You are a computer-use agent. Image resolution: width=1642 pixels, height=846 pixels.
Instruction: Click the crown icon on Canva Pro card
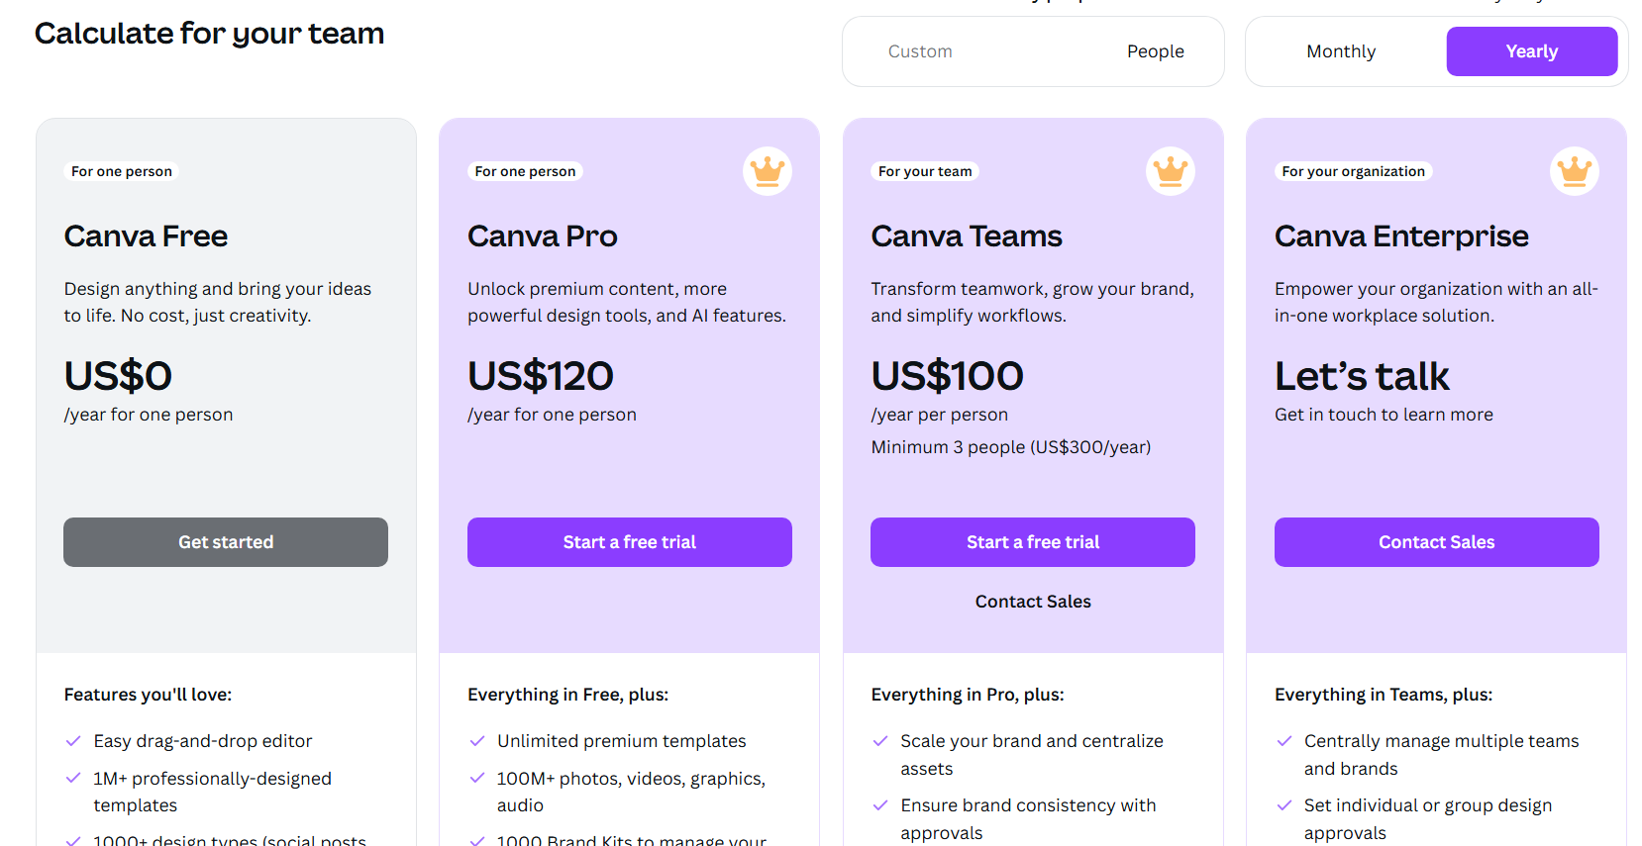pos(768,171)
